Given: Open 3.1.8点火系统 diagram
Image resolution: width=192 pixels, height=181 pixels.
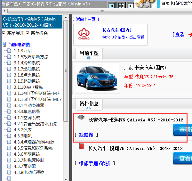Looking at the screenshot, I should pos(27,75).
